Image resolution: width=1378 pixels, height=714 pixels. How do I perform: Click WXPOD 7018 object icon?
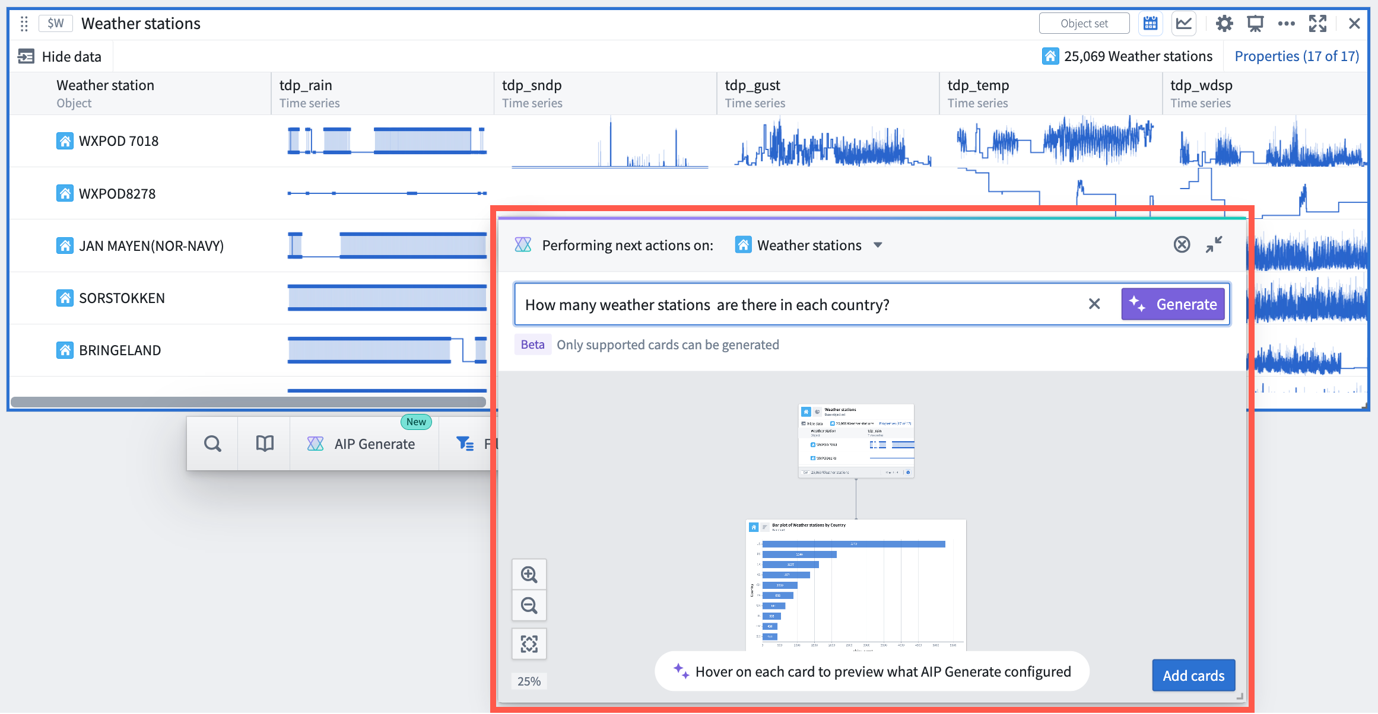pos(65,141)
